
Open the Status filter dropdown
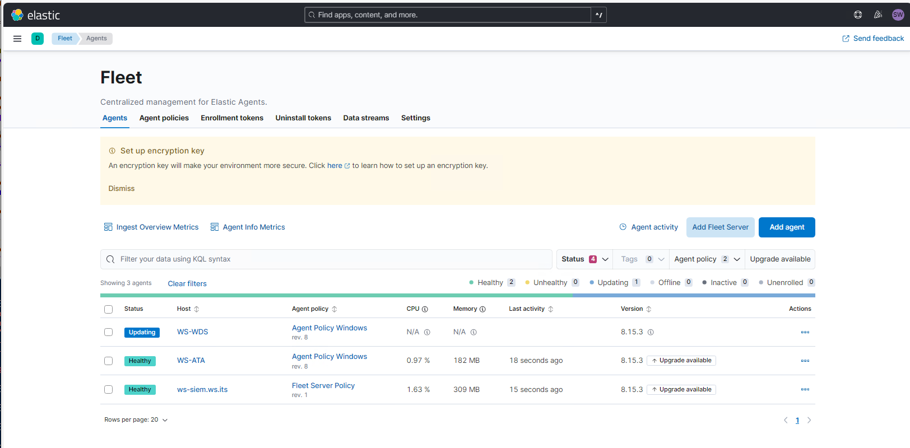point(584,259)
